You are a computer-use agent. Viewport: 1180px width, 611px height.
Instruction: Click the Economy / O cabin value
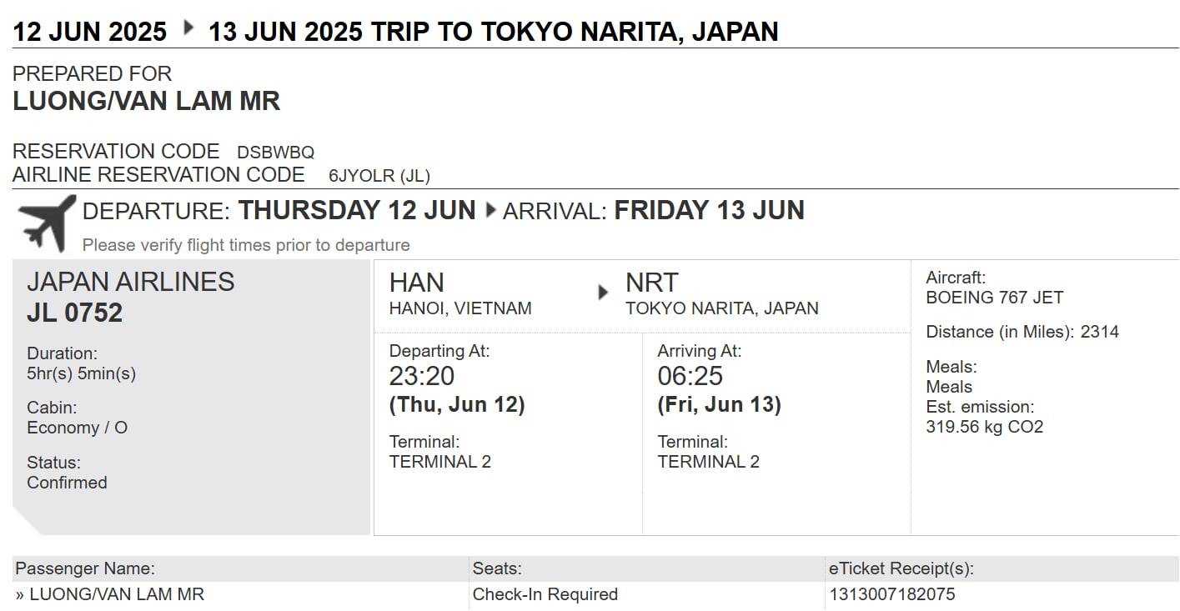tap(77, 428)
